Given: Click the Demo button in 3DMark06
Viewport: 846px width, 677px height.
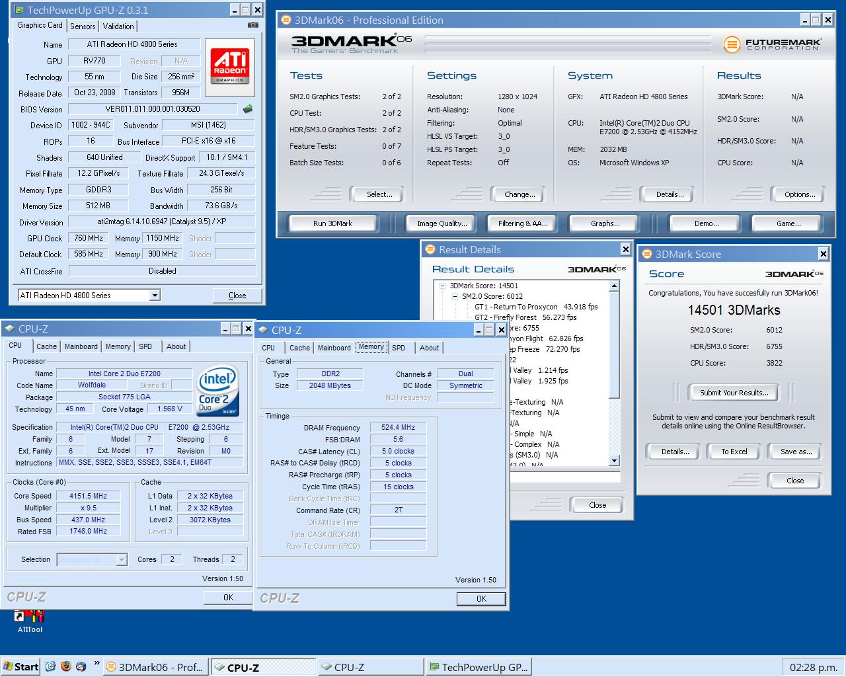Looking at the screenshot, I should click(x=706, y=223).
